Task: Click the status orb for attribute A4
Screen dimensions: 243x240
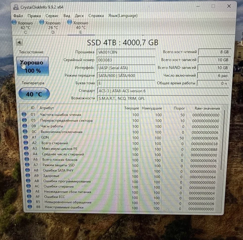Action: pyautogui.click(x=27, y=154)
